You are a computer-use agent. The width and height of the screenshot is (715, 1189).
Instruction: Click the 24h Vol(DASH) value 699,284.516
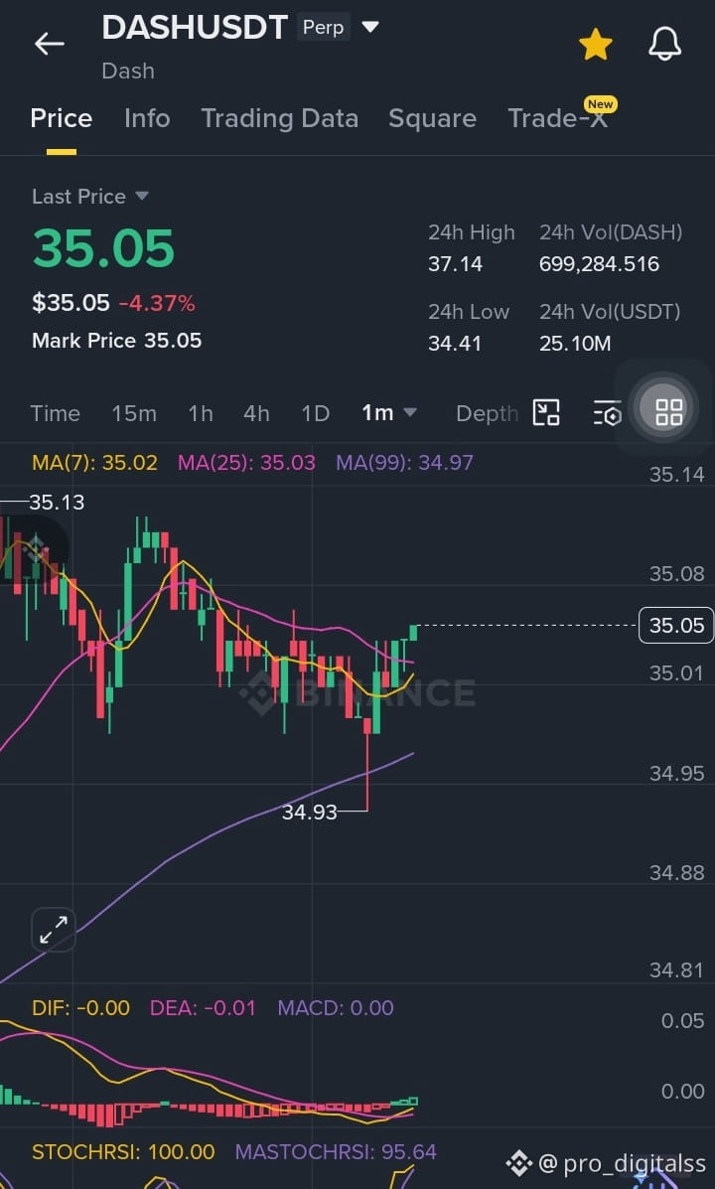click(599, 264)
